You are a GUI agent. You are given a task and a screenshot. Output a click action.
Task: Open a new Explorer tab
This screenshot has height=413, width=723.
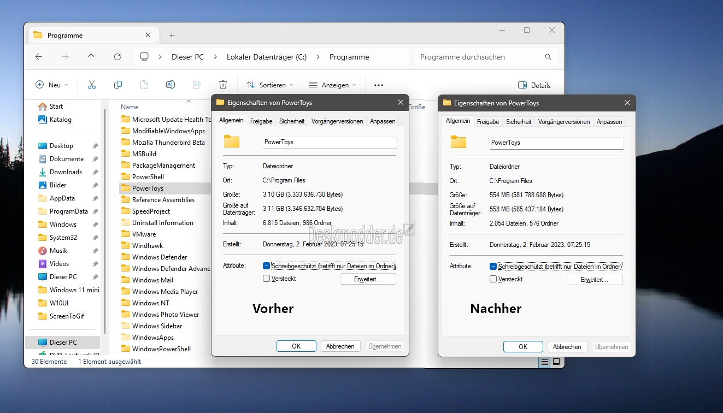tap(172, 35)
